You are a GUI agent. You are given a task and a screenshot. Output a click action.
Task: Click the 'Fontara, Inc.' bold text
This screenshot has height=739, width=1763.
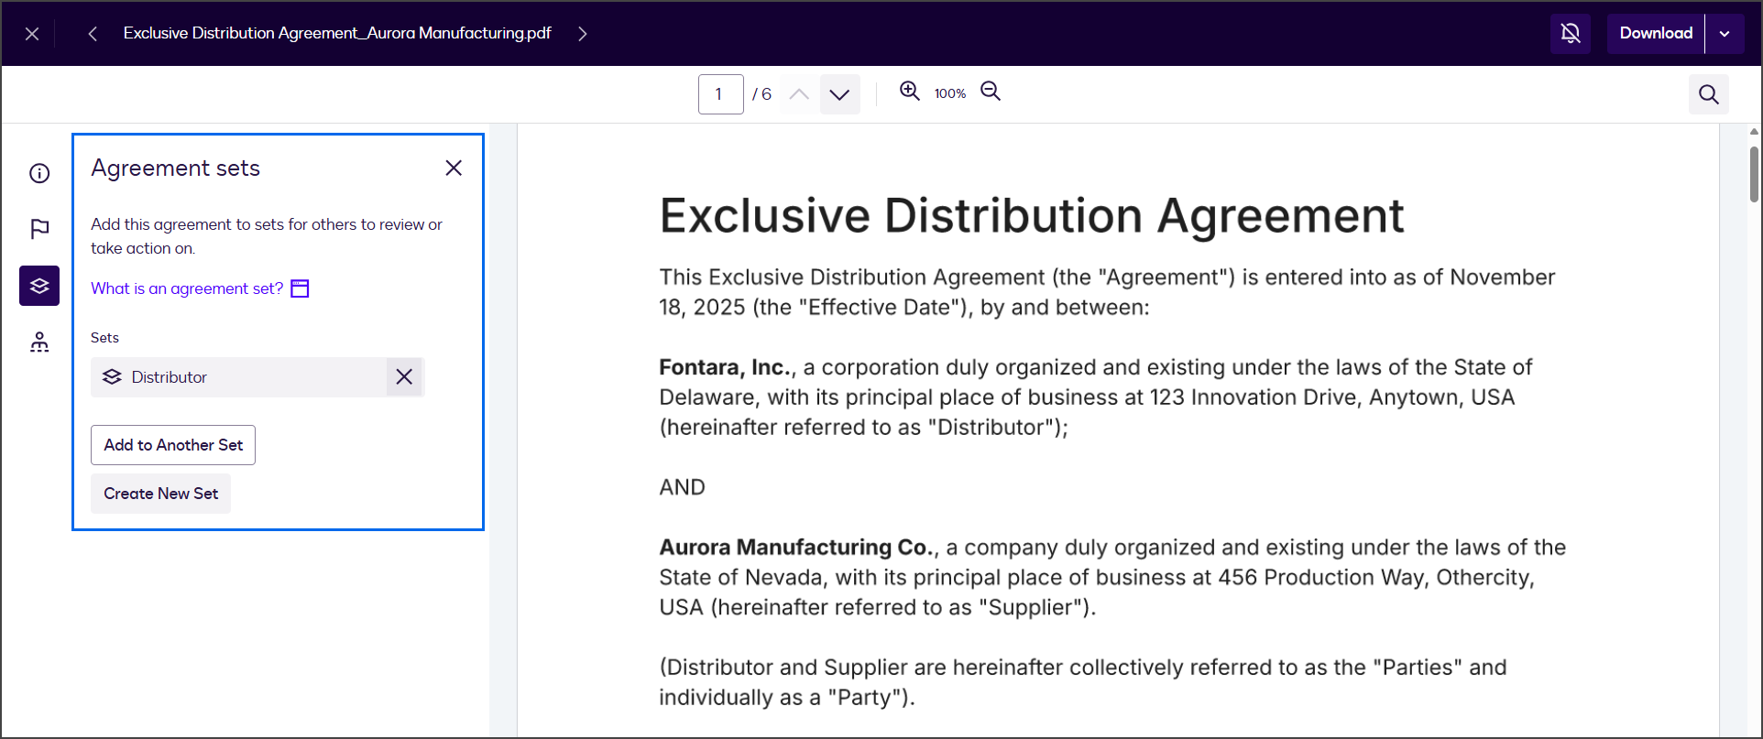[727, 367]
